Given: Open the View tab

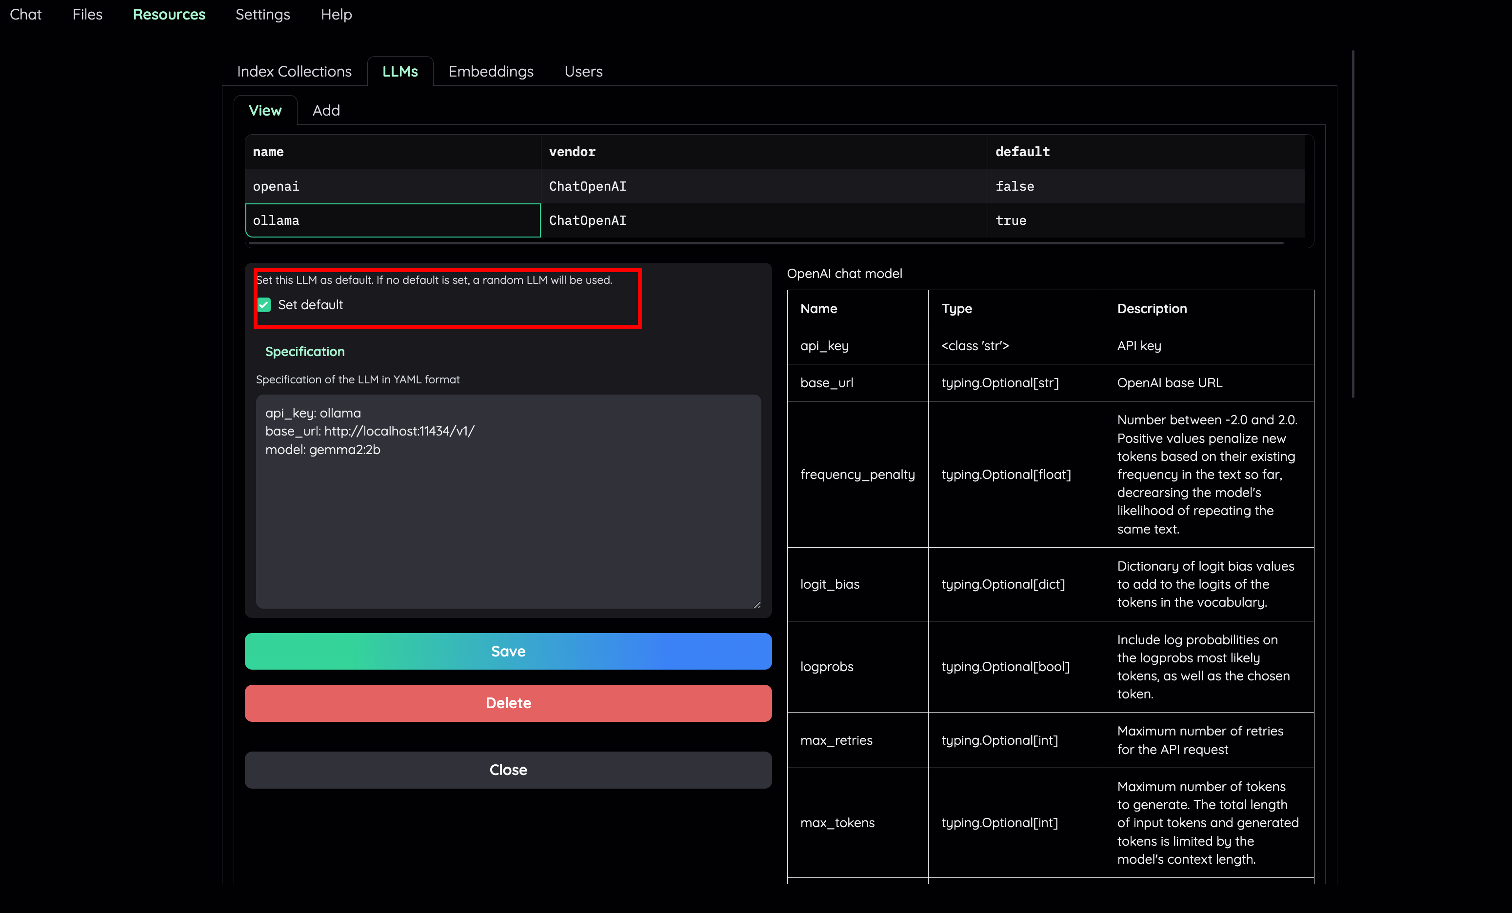Looking at the screenshot, I should pyautogui.click(x=264, y=110).
